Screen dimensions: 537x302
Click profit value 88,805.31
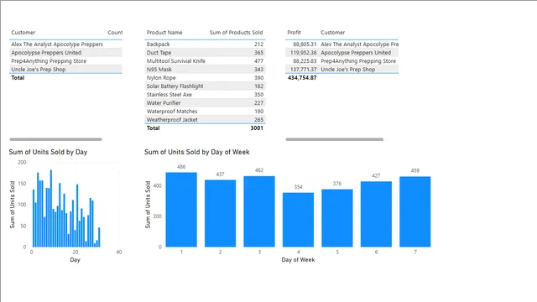pos(305,44)
